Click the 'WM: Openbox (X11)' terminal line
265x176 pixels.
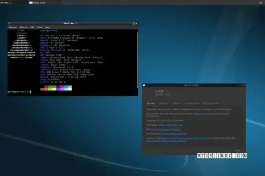pos(51,55)
